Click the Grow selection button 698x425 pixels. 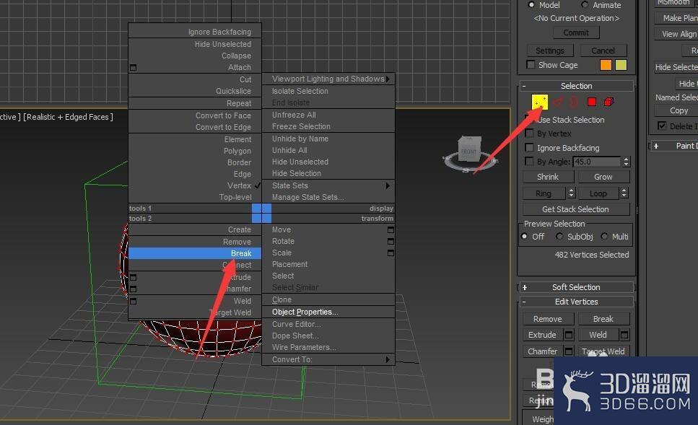[x=603, y=176]
